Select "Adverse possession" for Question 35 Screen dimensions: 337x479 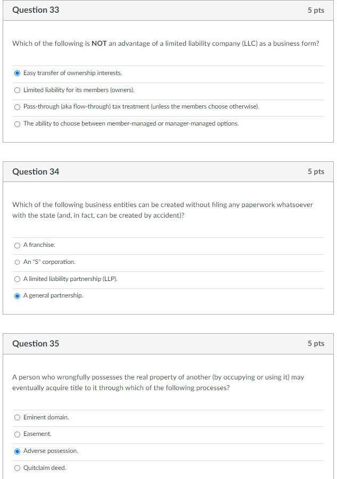[17, 451]
